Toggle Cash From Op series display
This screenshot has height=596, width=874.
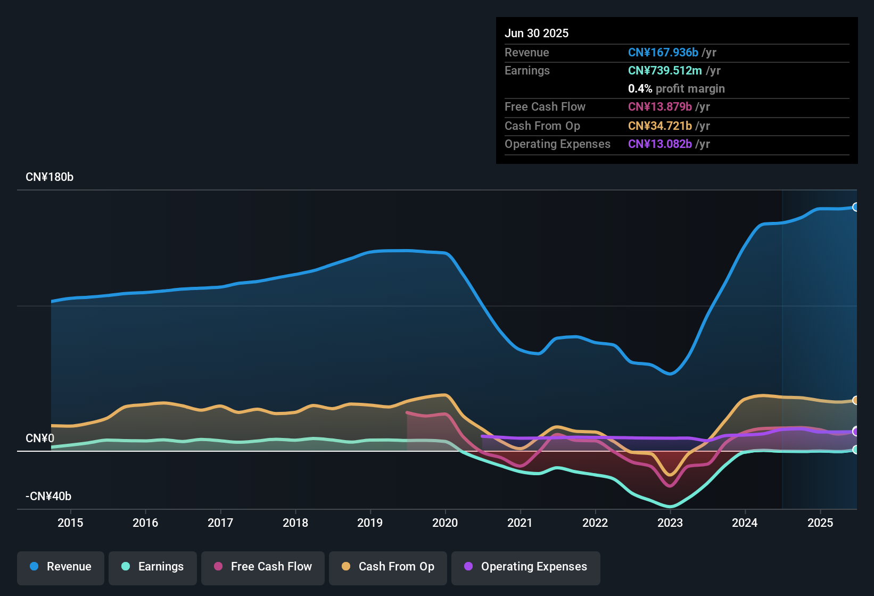click(387, 567)
